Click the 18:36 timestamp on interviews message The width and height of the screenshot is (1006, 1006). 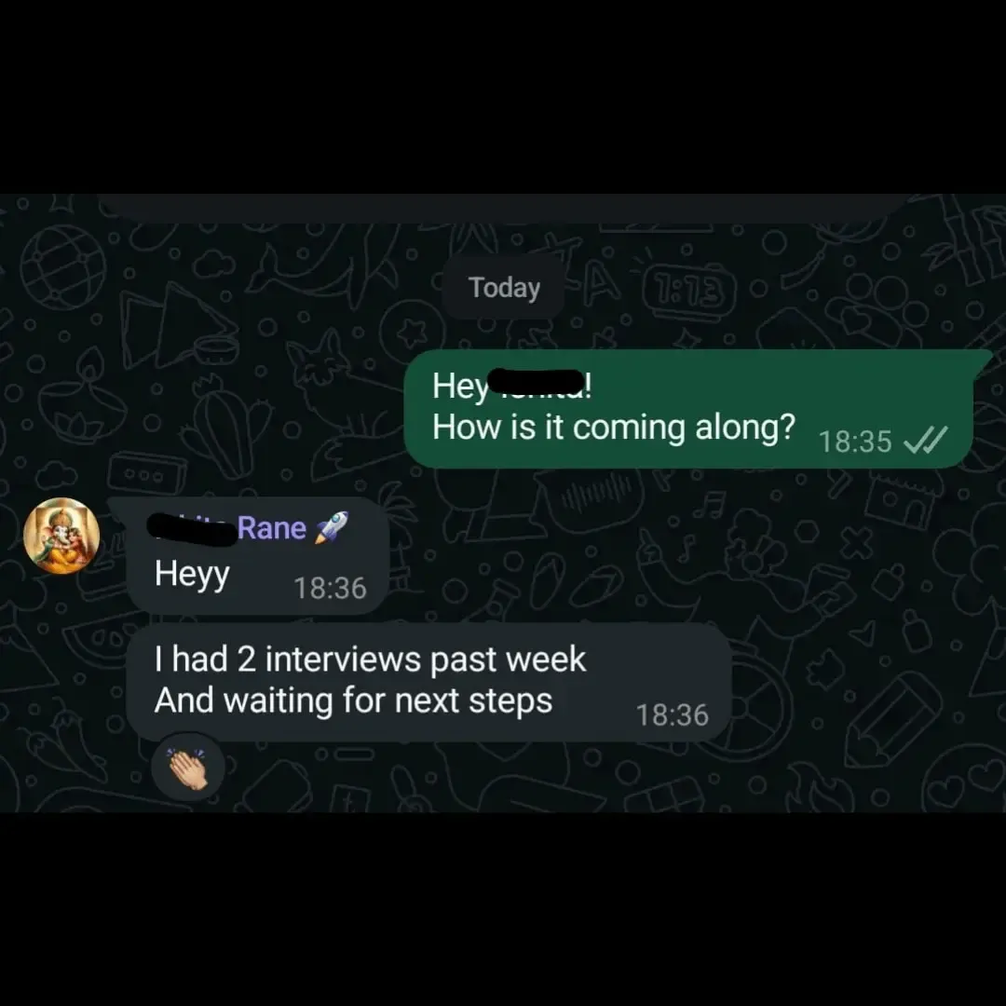click(672, 715)
